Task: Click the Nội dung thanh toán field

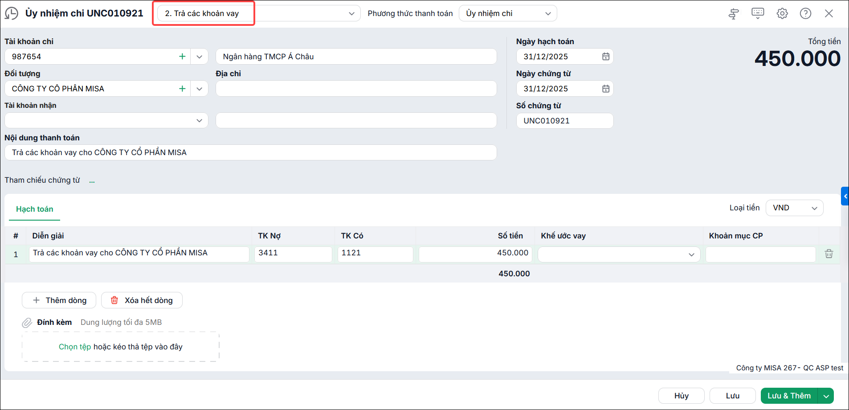Action: click(251, 152)
